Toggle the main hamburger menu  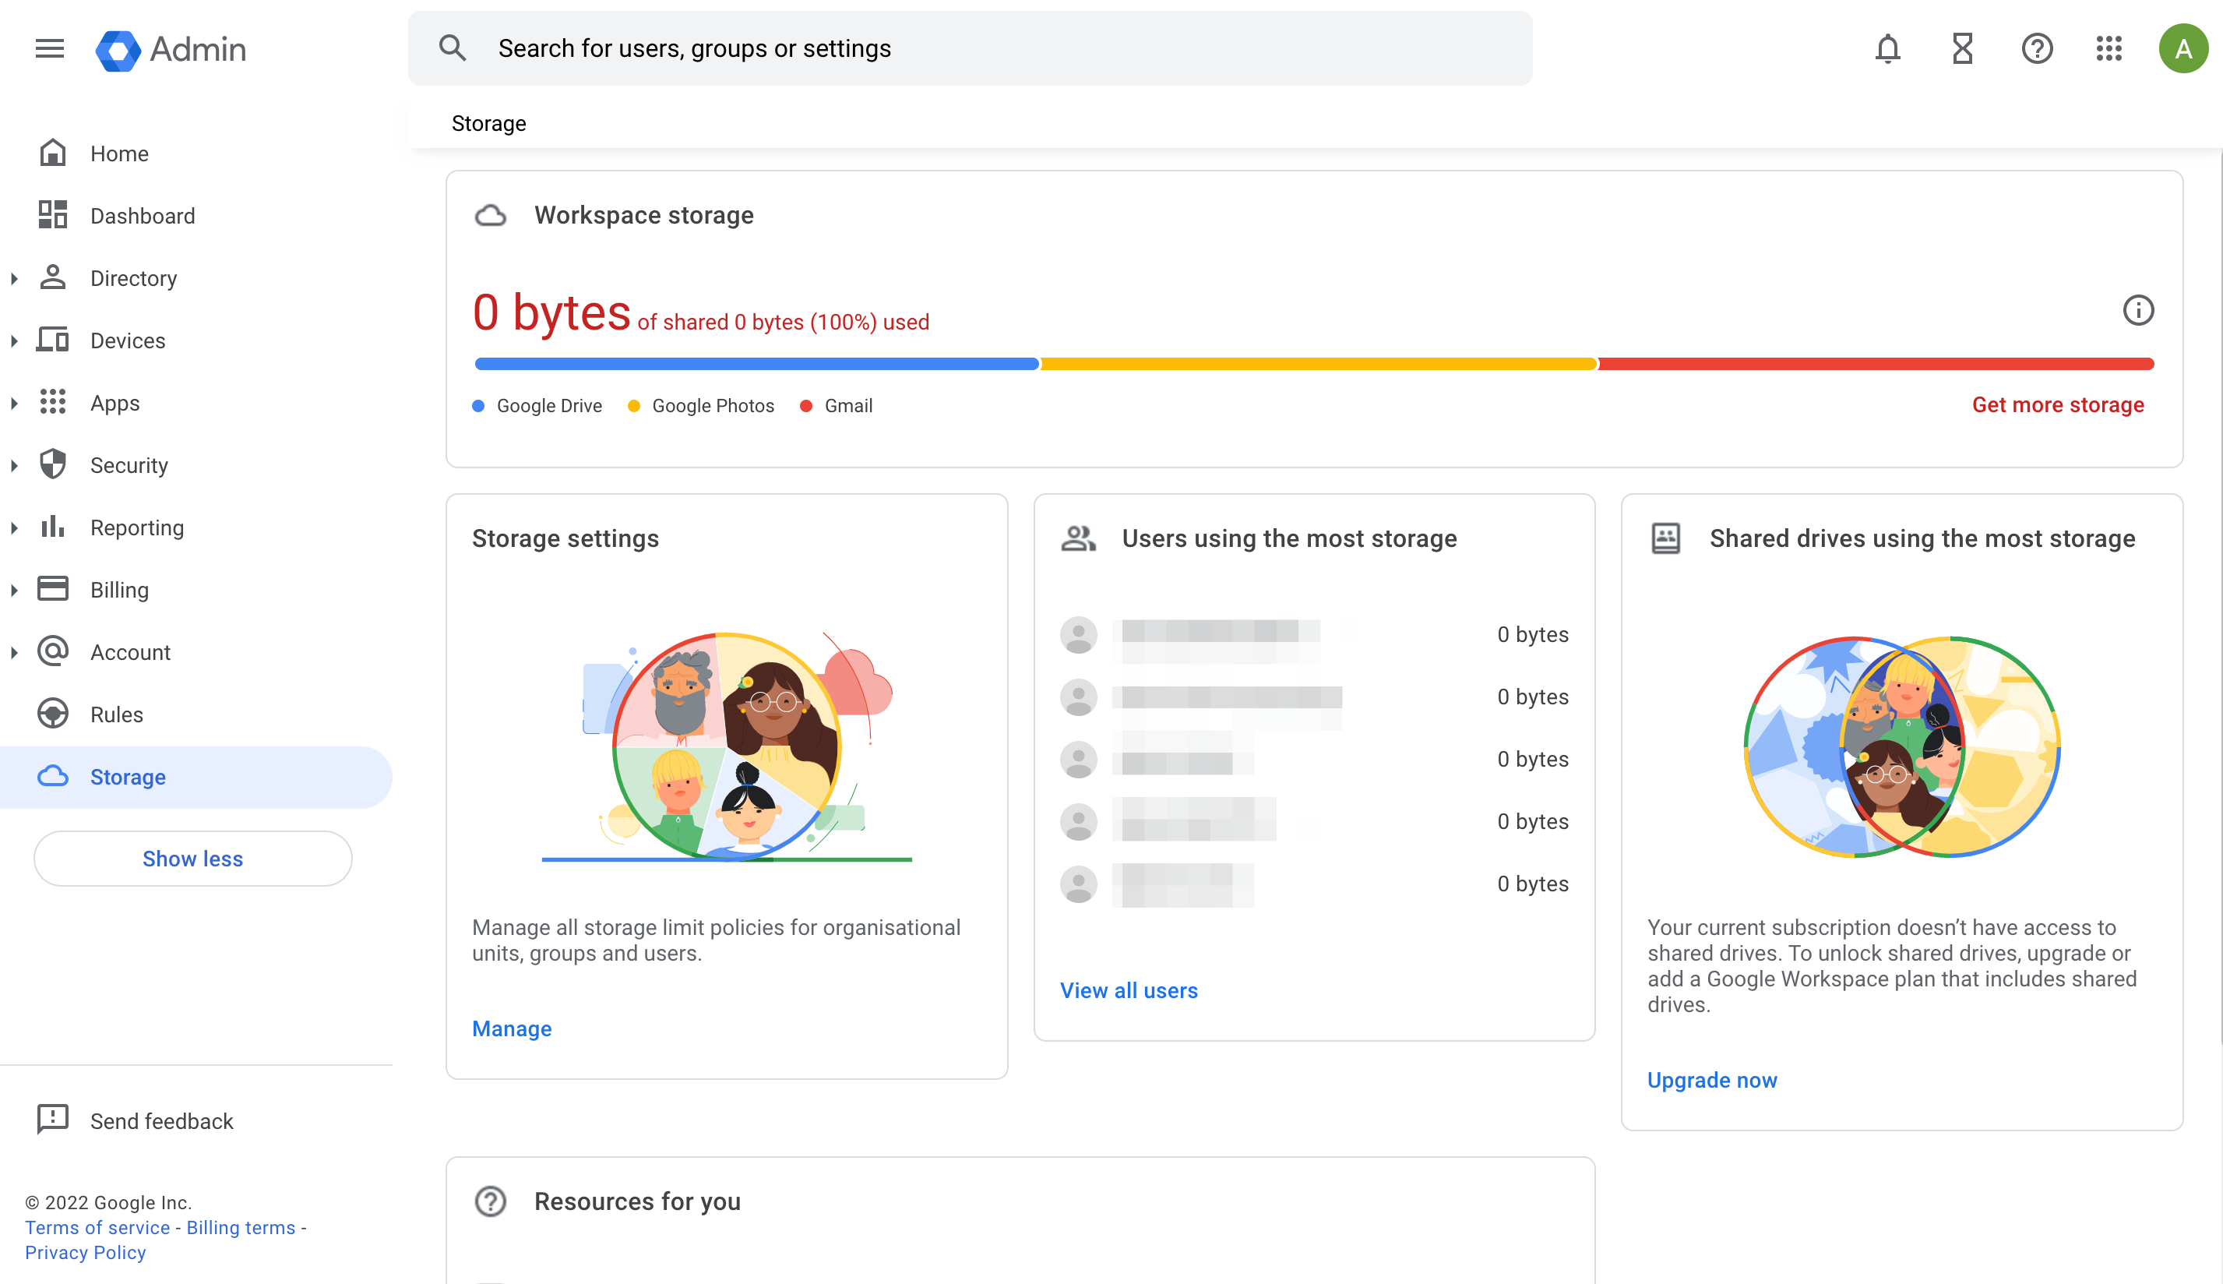[x=49, y=48]
